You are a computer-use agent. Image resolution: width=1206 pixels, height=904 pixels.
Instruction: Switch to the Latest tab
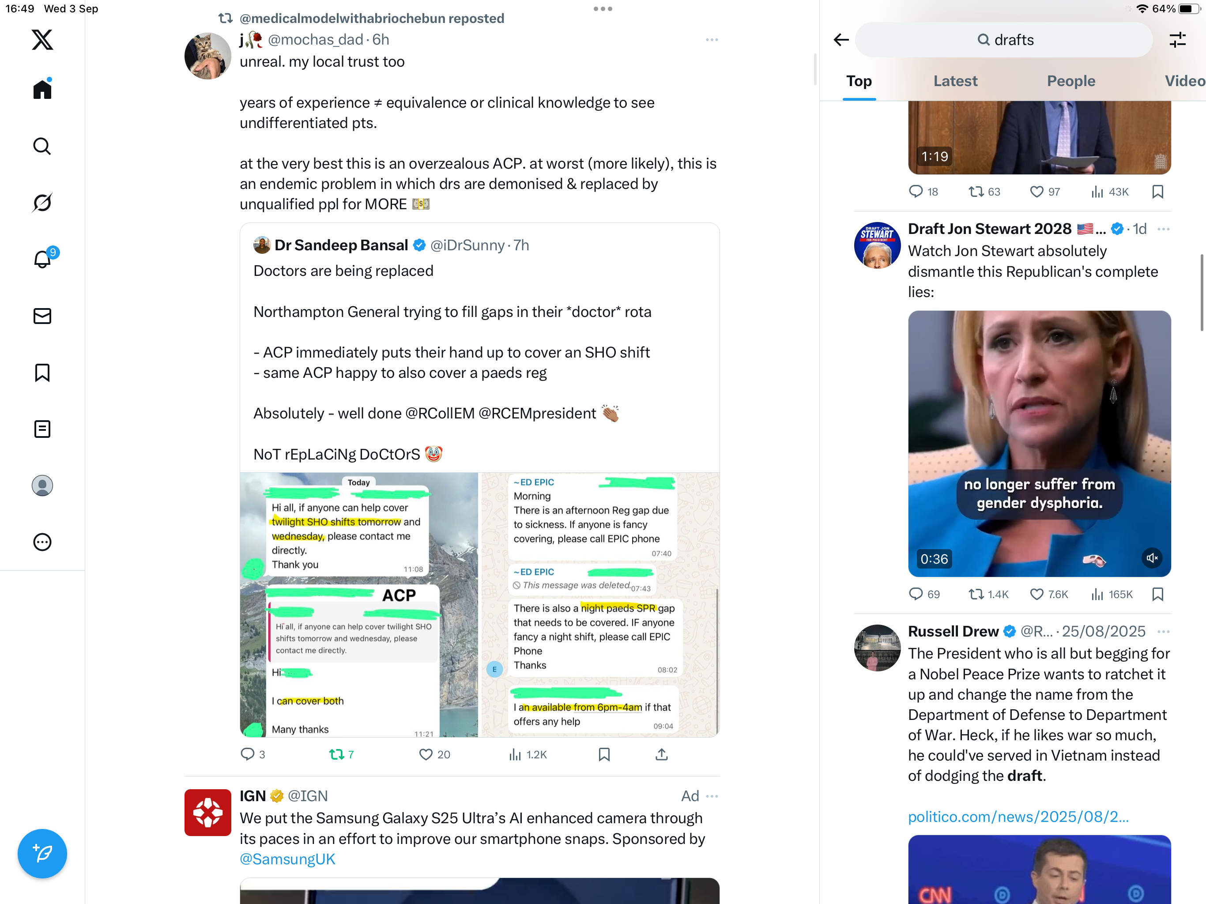[955, 81]
